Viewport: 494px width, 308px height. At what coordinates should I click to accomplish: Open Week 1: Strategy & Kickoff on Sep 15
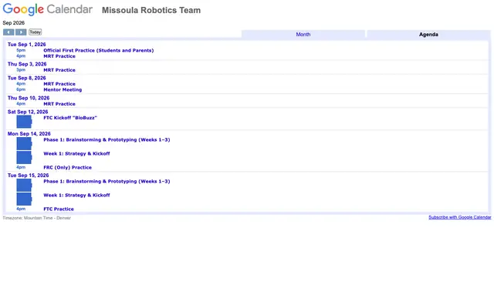tap(76, 195)
